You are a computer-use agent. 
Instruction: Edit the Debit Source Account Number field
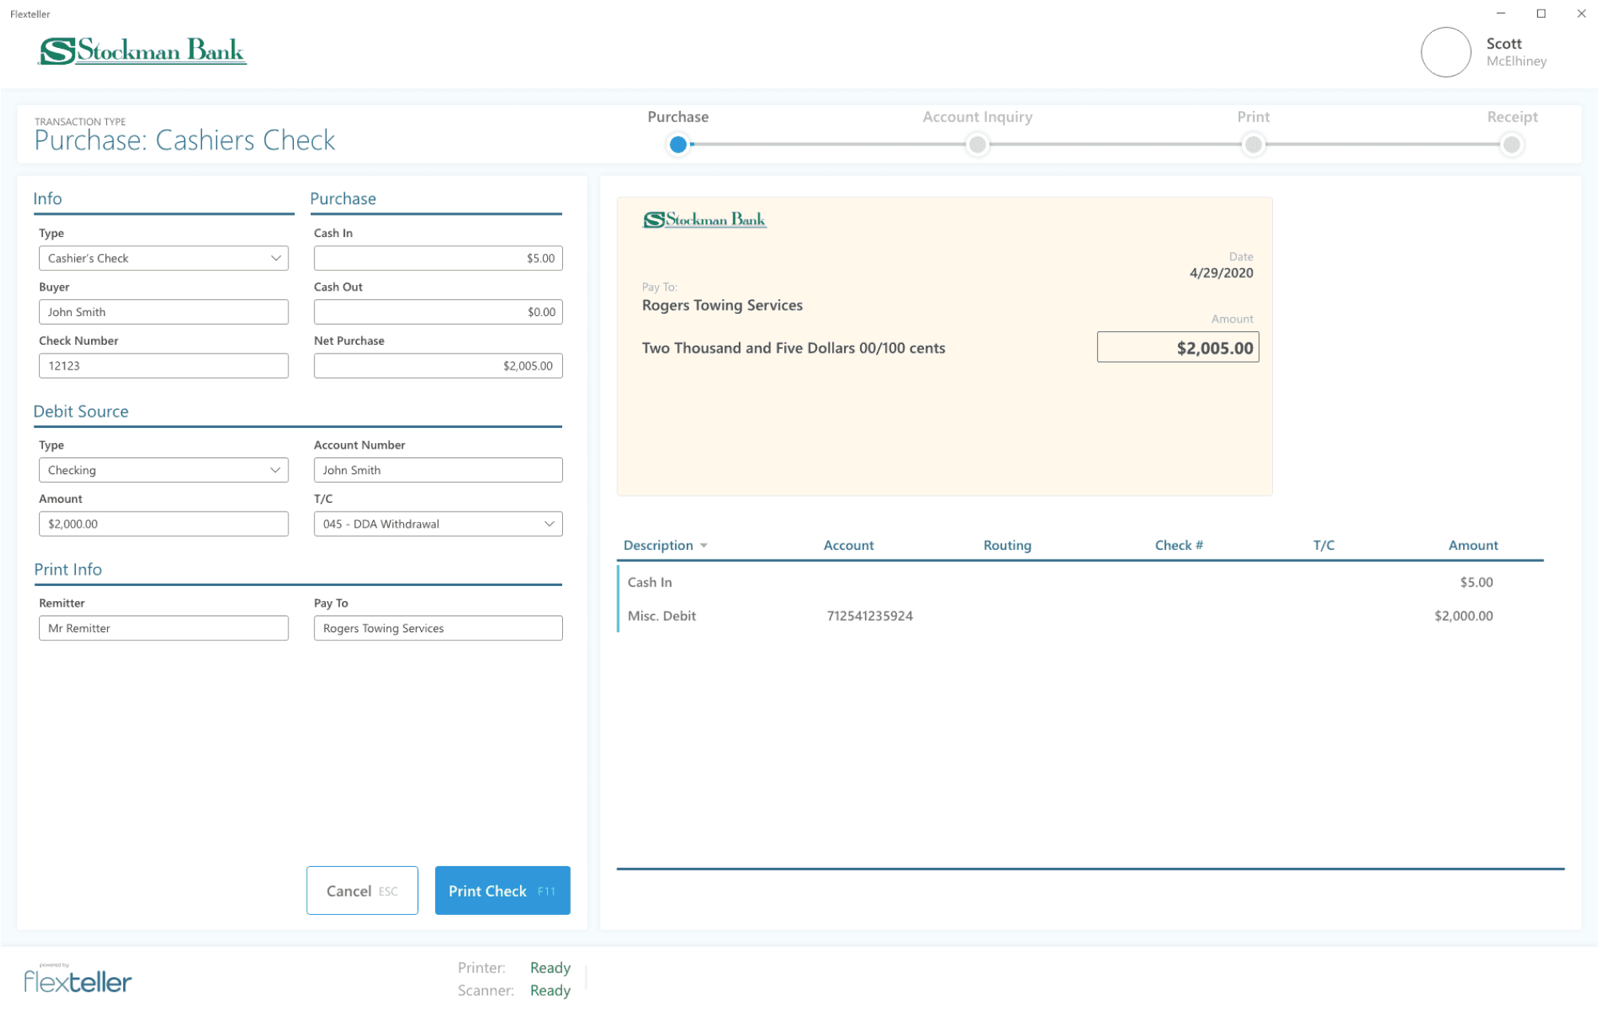[x=438, y=470]
